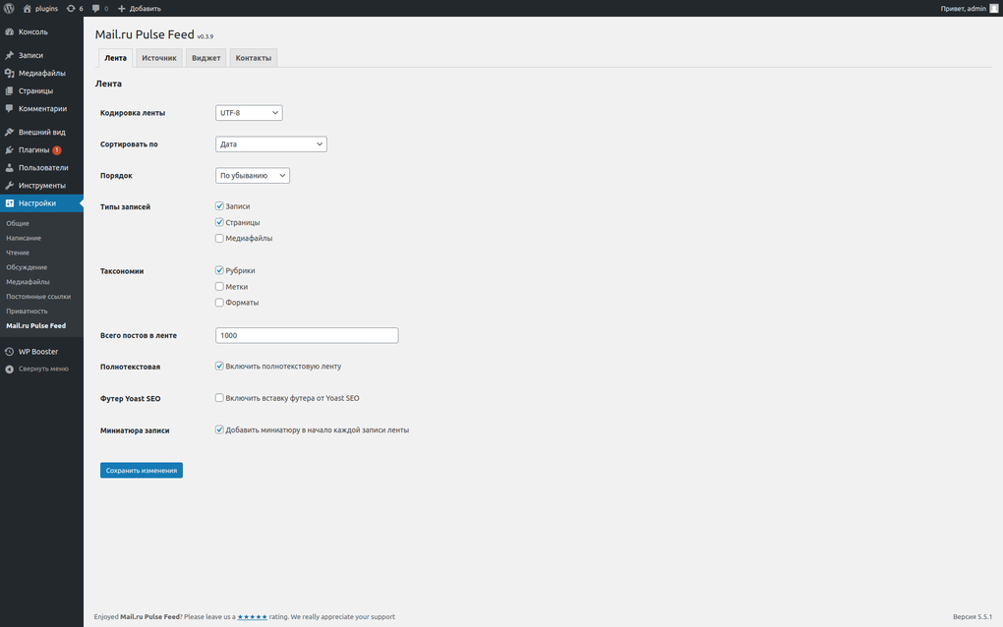Click the Записи pin icon

point(10,55)
